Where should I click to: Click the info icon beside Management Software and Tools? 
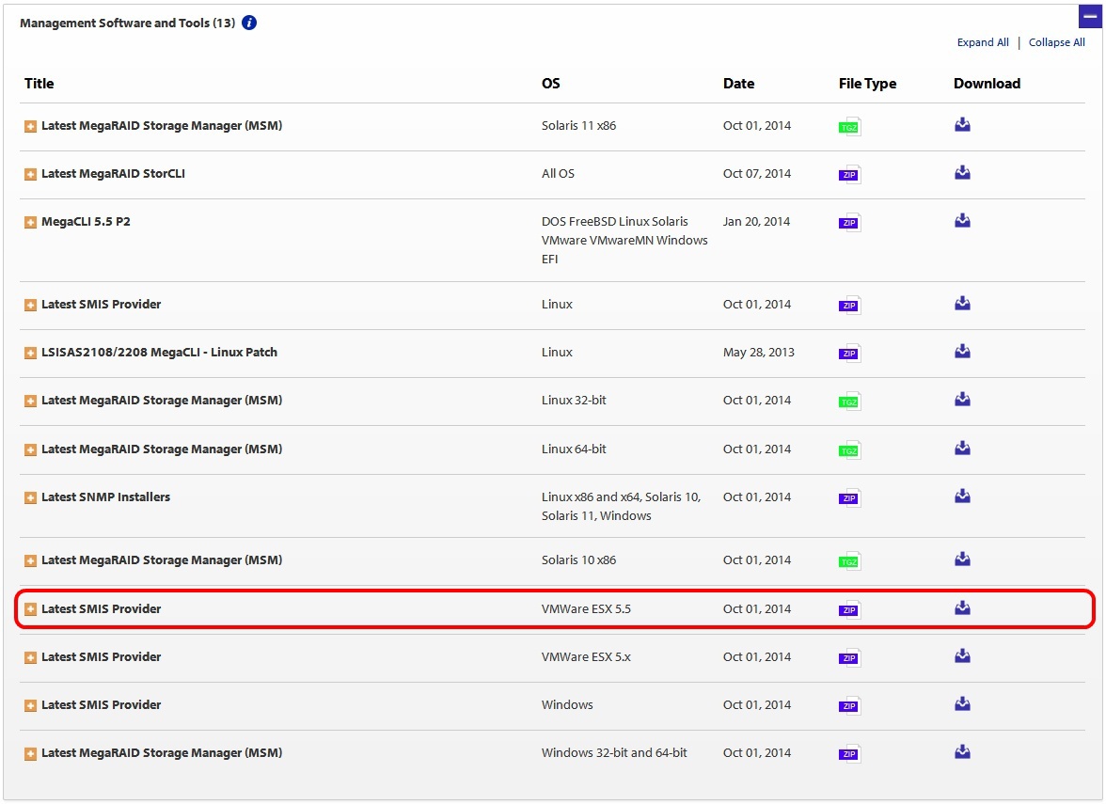click(x=248, y=22)
